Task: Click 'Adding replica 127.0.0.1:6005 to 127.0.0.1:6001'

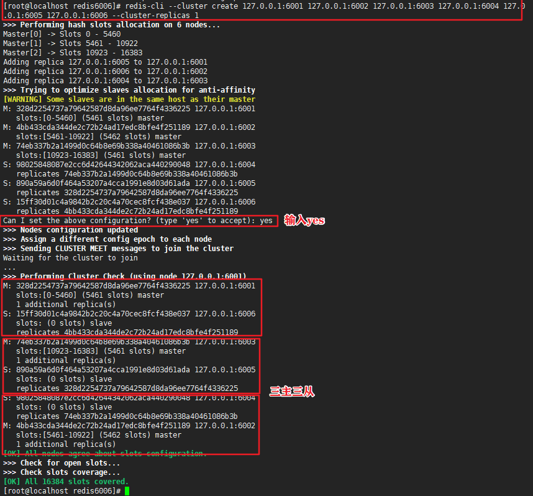Action: click(x=106, y=62)
